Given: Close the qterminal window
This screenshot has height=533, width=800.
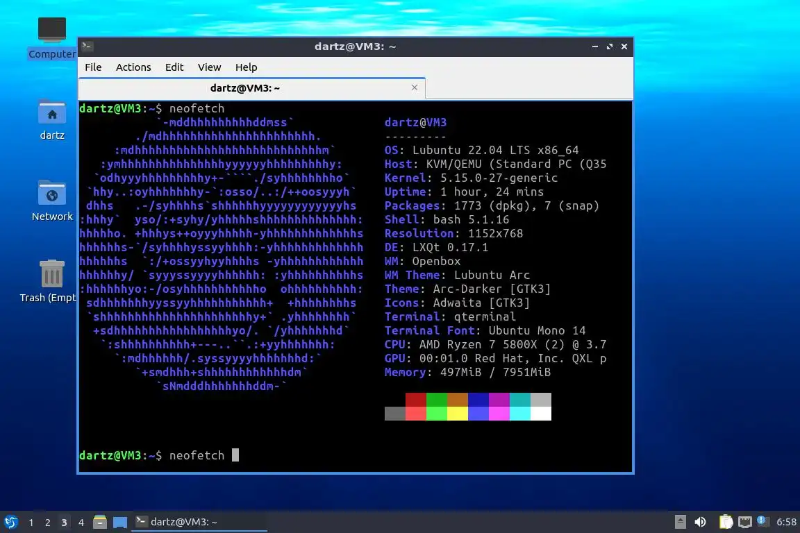Looking at the screenshot, I should (x=624, y=46).
